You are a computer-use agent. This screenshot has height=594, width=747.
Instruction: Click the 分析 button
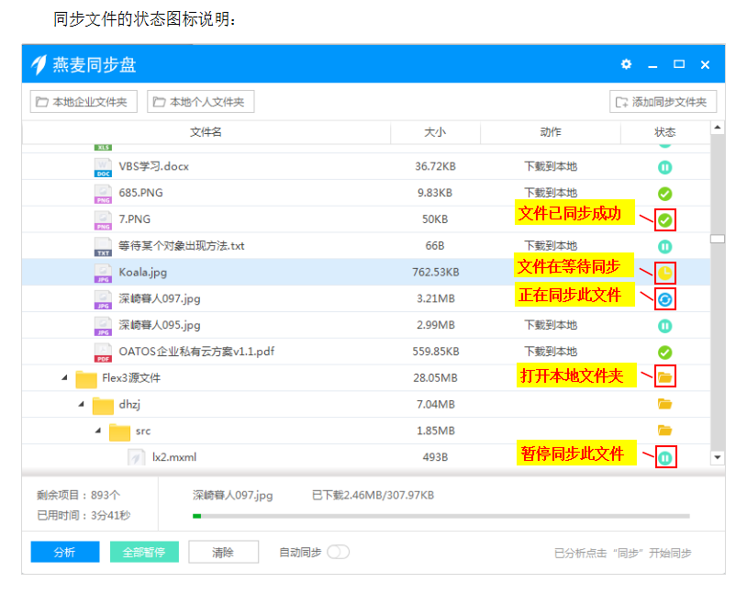point(64,552)
